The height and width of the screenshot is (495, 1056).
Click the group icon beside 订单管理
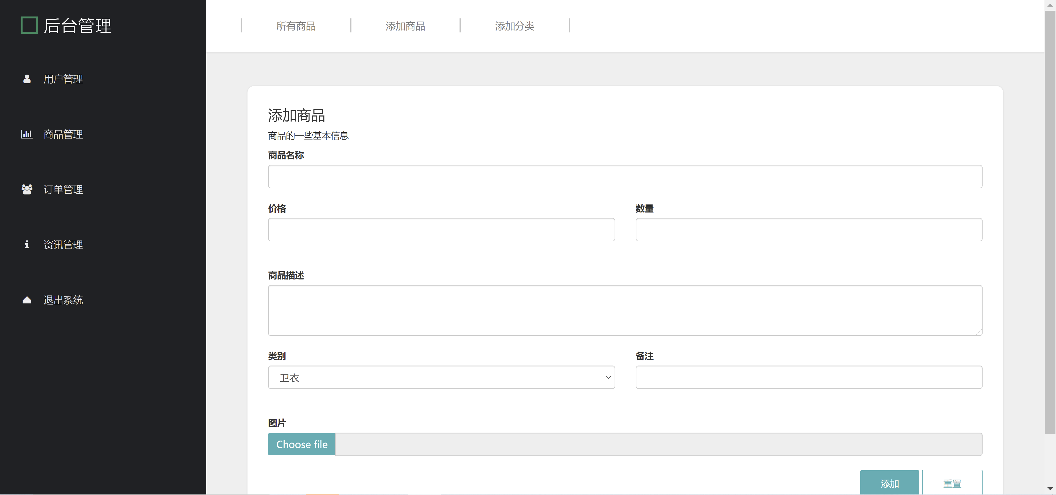click(x=27, y=189)
